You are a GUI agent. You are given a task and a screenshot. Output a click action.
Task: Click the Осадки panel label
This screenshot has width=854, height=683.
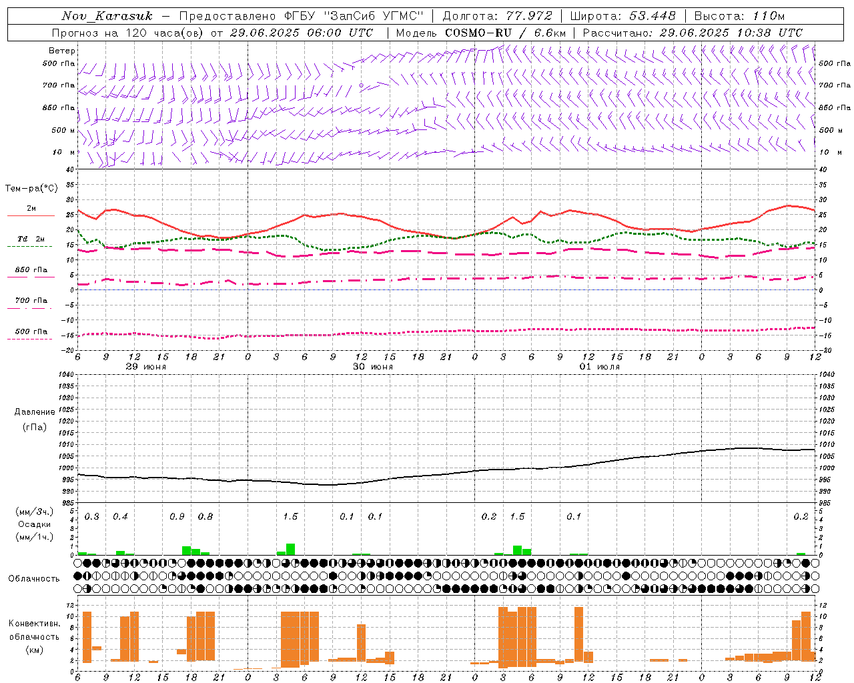35,524
